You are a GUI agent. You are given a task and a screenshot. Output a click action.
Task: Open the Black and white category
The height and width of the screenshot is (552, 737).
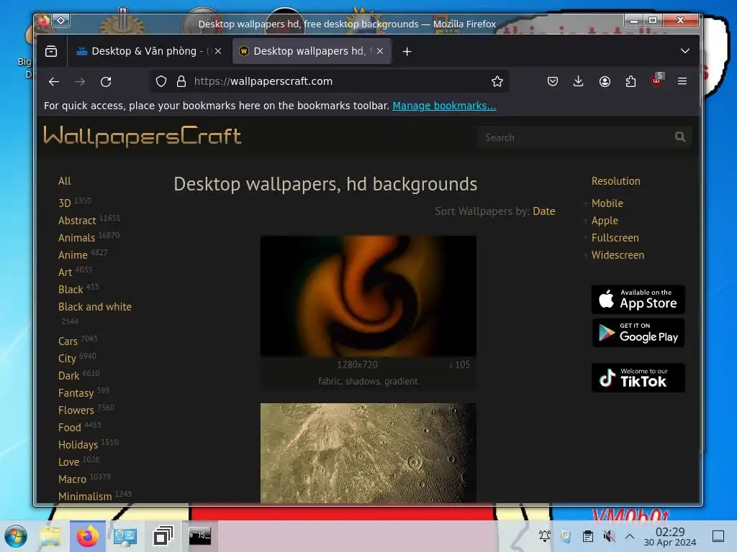(x=95, y=307)
